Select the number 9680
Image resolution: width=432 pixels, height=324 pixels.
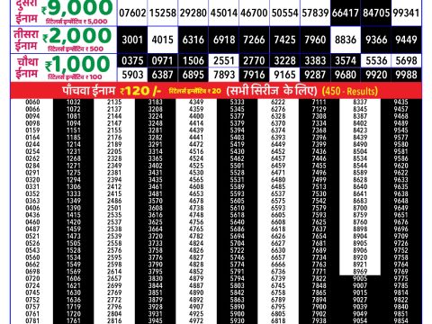click(x=346, y=75)
